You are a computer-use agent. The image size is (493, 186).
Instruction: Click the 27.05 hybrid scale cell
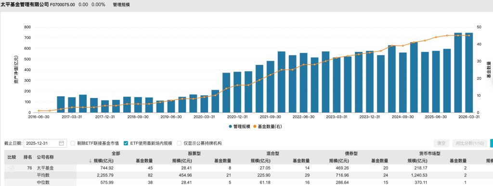tap(265, 168)
